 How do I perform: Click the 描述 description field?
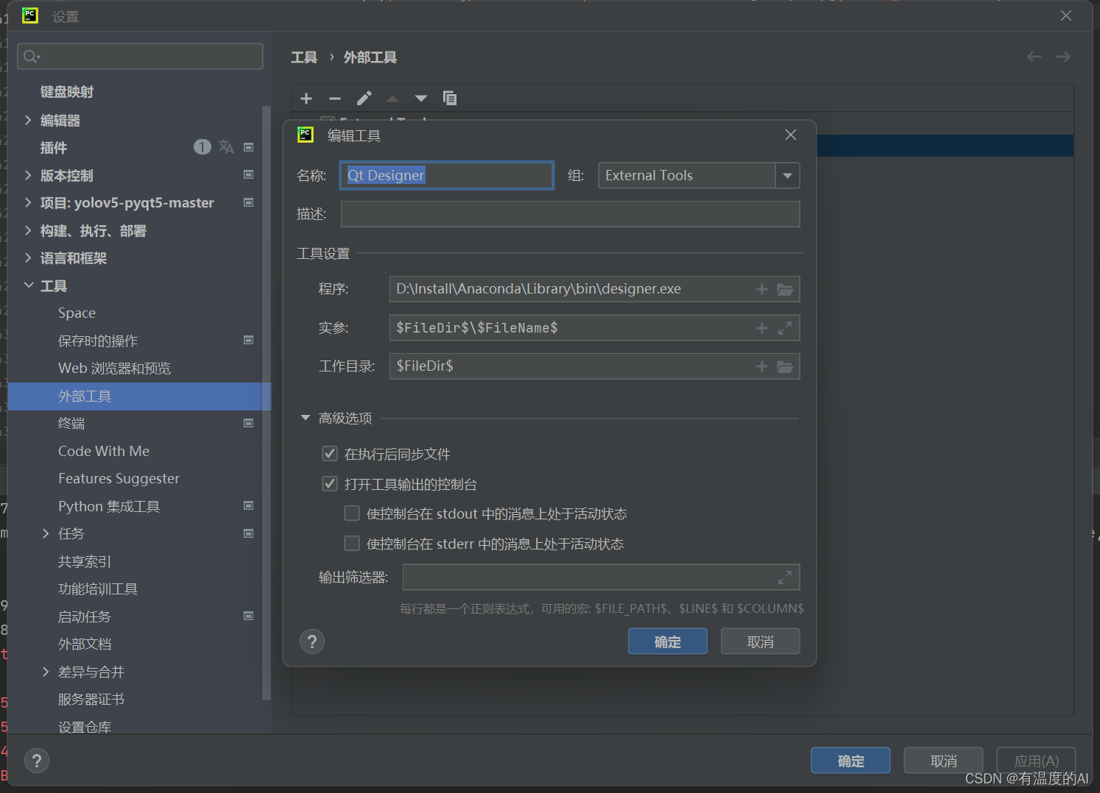570,214
